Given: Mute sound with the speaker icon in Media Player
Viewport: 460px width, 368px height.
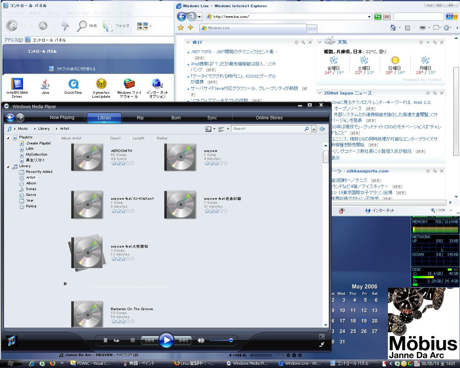Looking at the screenshot, I should [201, 340].
